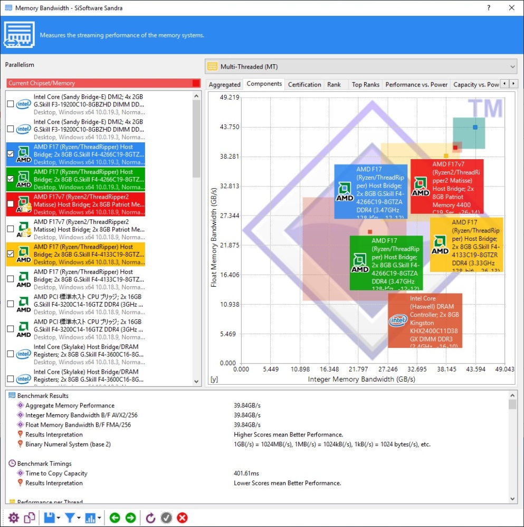The image size is (524, 527).
Task: Click the reference list scrollbar thumb
Action: [x=196, y=139]
